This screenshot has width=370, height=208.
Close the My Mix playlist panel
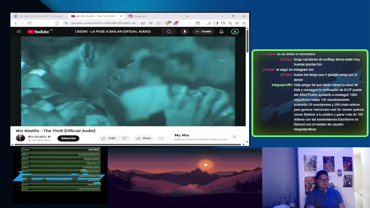[234, 137]
